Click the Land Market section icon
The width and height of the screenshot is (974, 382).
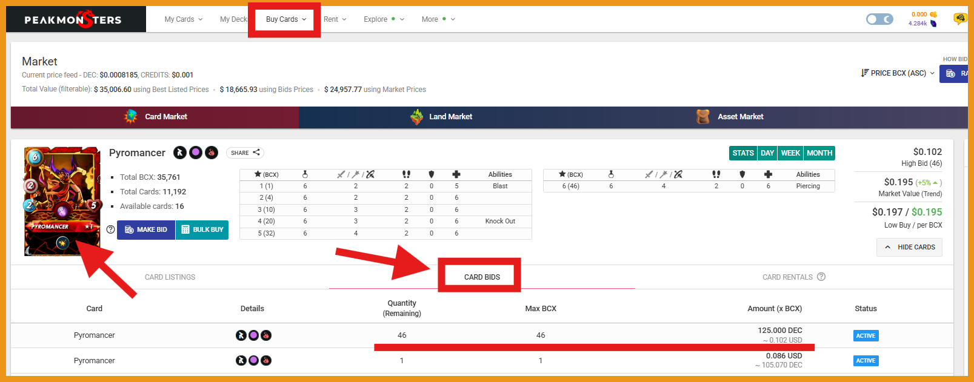pyautogui.click(x=417, y=117)
